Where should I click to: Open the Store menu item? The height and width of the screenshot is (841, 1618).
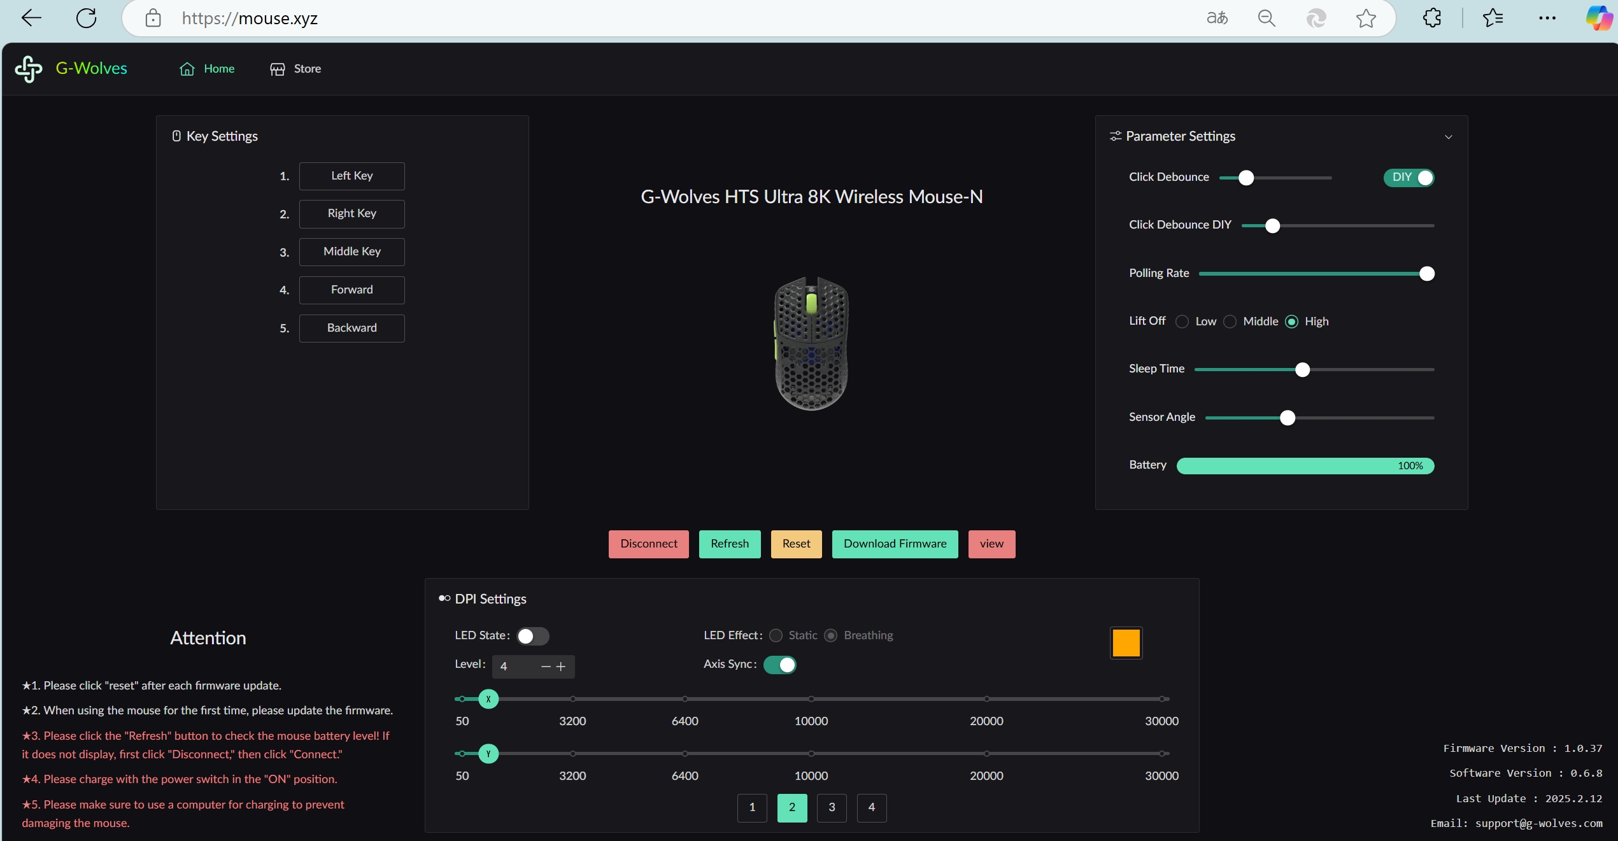295,69
